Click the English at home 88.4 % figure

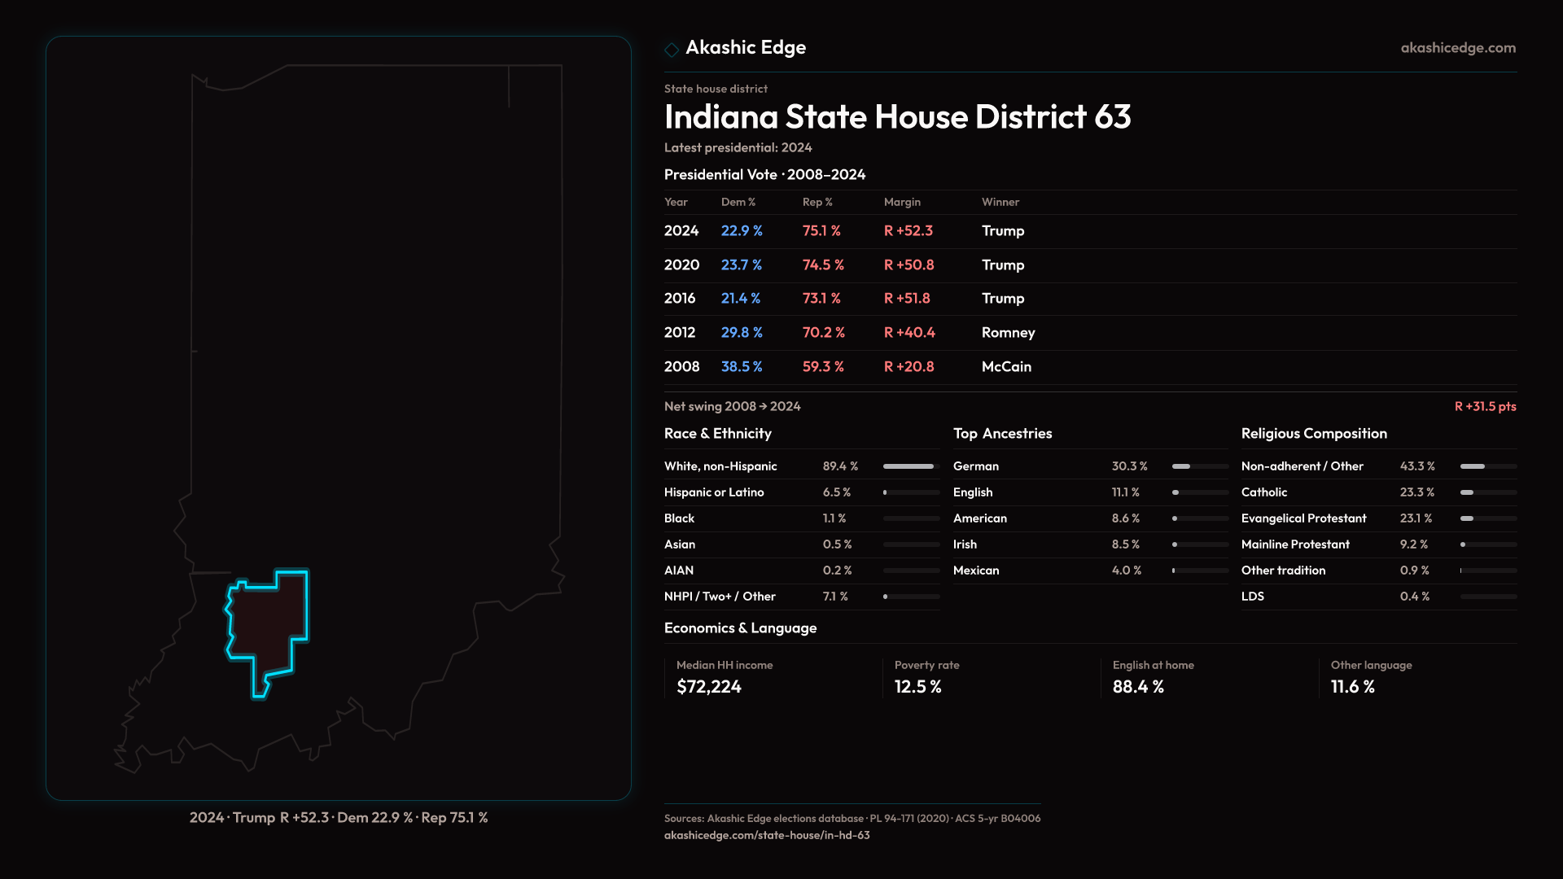click(x=1137, y=687)
